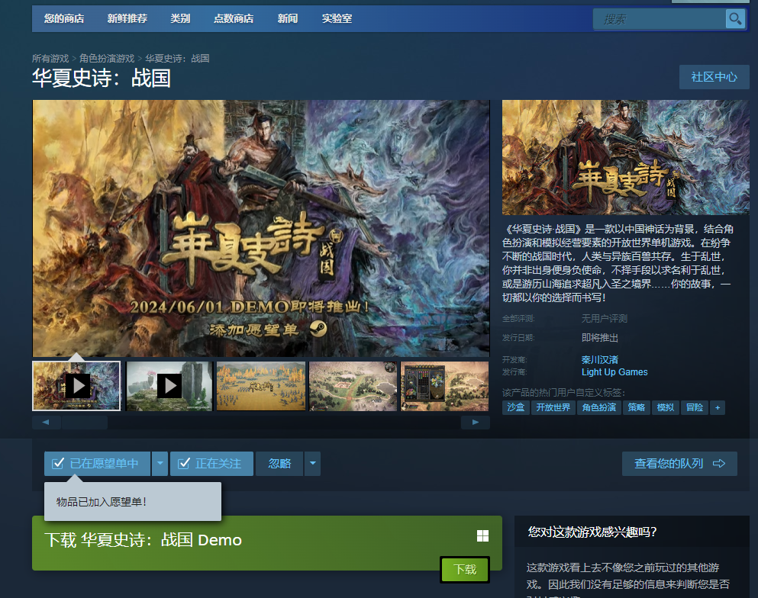Click the 角色扮演游戏 breadcrumb
758x598 pixels.
point(107,59)
